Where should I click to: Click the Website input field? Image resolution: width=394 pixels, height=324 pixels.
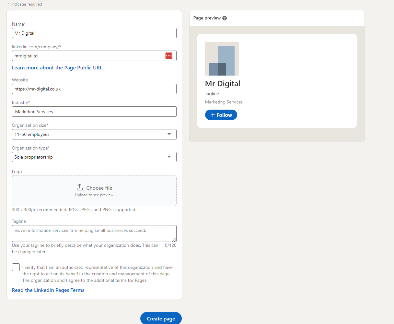pyautogui.click(x=94, y=89)
